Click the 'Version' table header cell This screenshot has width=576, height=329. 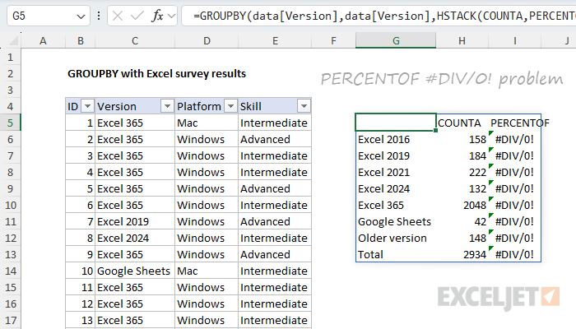click(x=135, y=106)
